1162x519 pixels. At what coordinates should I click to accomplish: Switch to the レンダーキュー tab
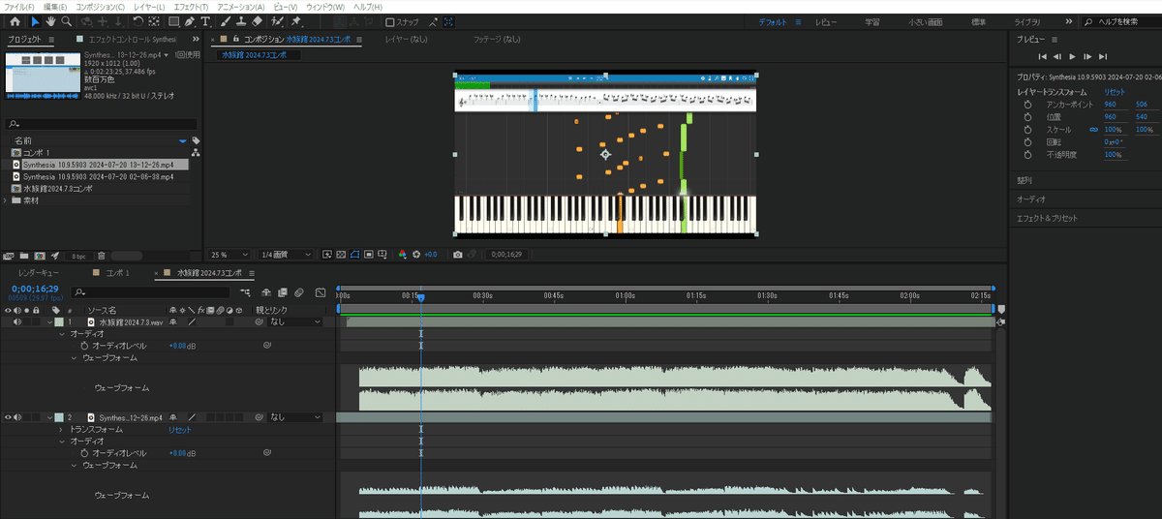coord(39,273)
